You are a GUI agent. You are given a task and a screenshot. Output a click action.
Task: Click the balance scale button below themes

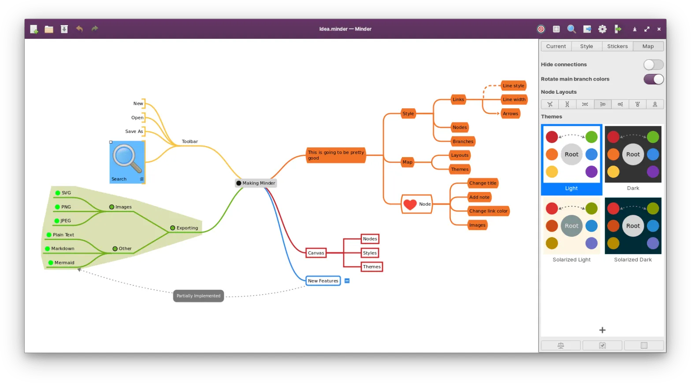(x=561, y=346)
